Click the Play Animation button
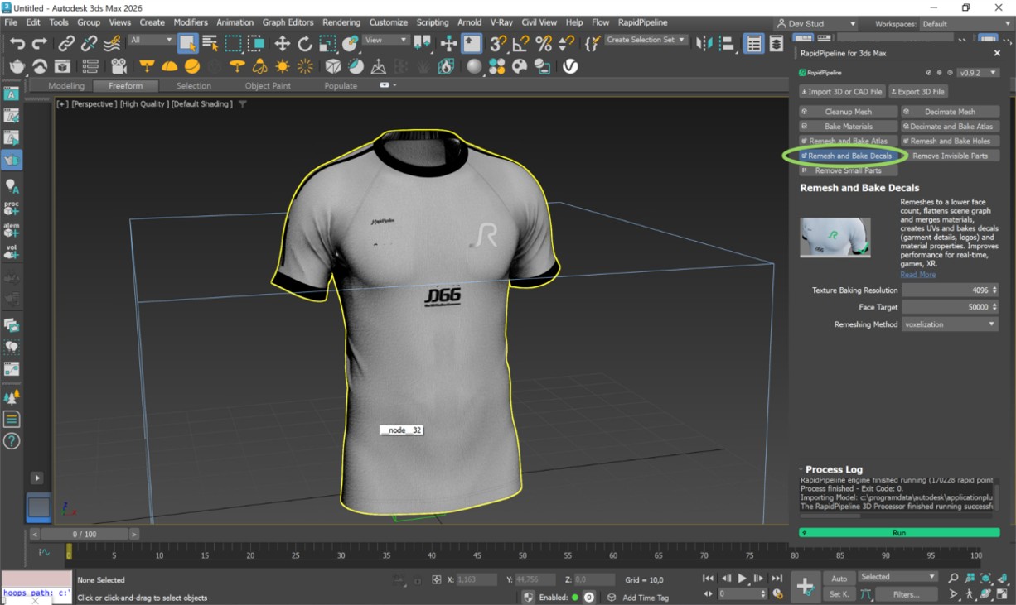Viewport: 1016px width, 605px height. tap(743, 579)
